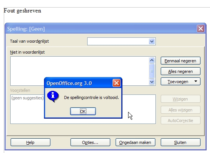Viewport: 210px width, 153px height.
Task: Close the OpenOffice.org 3.0 message box
Action: [116, 83]
